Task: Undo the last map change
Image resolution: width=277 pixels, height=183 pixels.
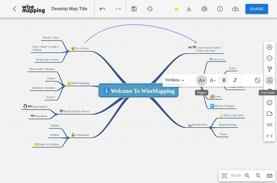Action: click(x=102, y=9)
